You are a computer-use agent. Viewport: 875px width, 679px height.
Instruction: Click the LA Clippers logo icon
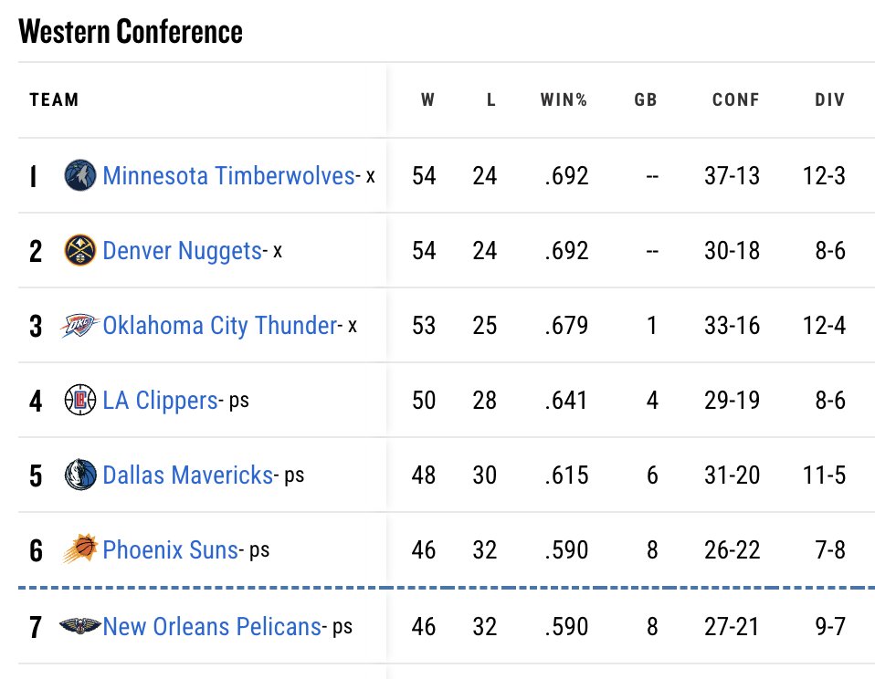(x=80, y=400)
